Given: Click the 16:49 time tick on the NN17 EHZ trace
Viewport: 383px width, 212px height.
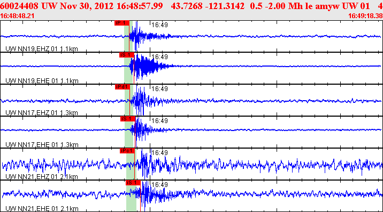Looking at the screenshot, I should pos(159,89).
